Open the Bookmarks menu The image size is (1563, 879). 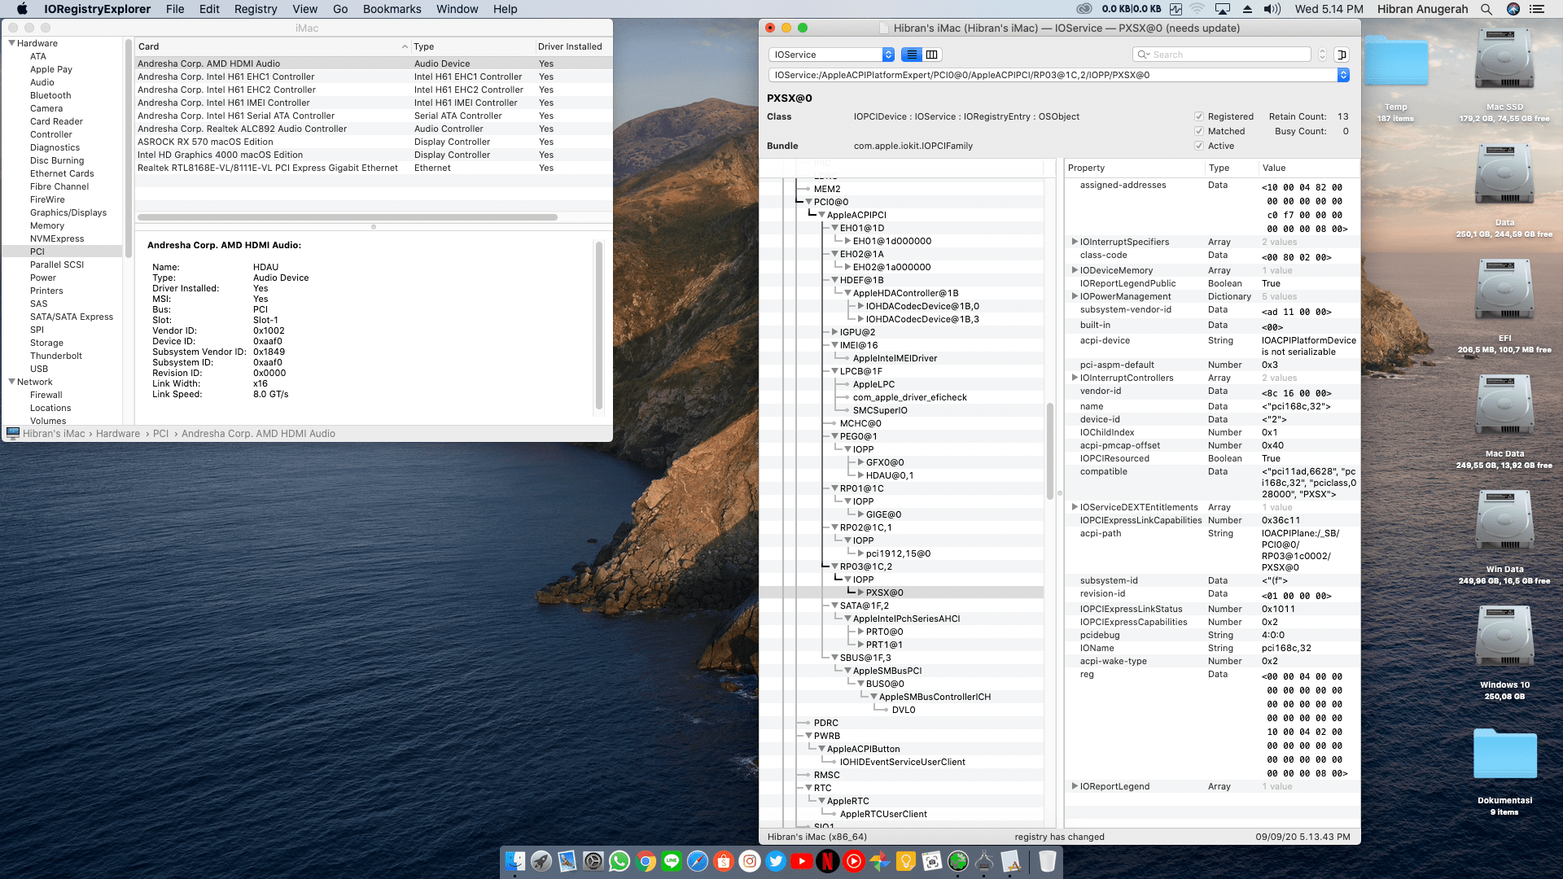[x=392, y=9]
